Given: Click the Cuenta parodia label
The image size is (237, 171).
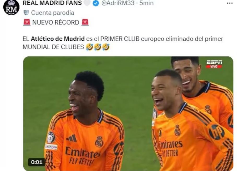Looking at the screenshot, I should [x=53, y=13].
